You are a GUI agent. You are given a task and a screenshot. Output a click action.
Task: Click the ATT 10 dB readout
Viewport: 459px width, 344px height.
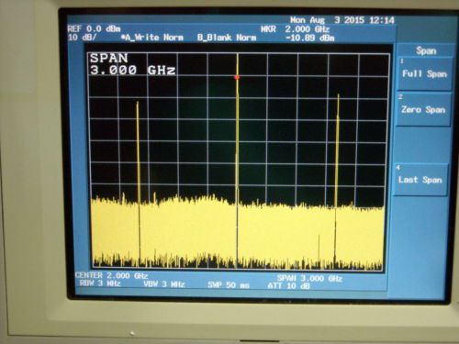pyautogui.click(x=288, y=286)
